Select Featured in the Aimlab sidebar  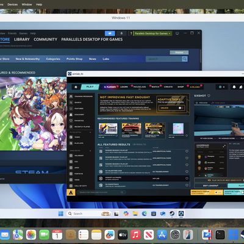(76, 109)
